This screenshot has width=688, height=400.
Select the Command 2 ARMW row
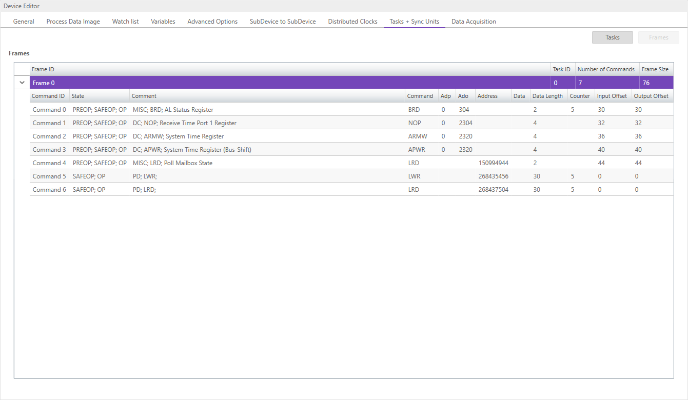tap(215, 136)
